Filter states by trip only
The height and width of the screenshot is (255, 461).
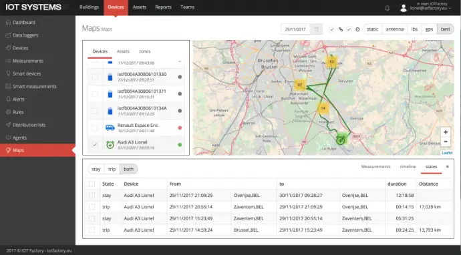[x=112, y=169]
